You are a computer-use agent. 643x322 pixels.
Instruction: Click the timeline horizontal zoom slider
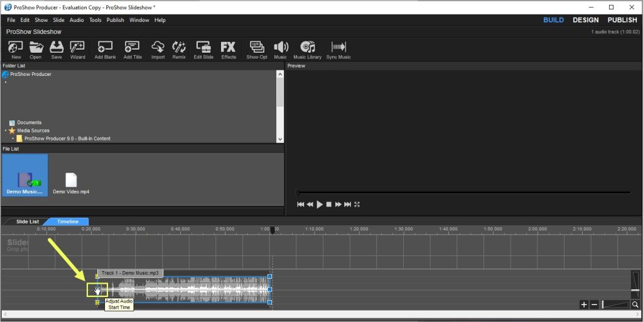[615, 304]
